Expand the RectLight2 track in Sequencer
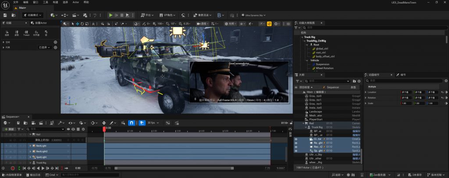Screen dimensions: 449x178 [31, 151]
